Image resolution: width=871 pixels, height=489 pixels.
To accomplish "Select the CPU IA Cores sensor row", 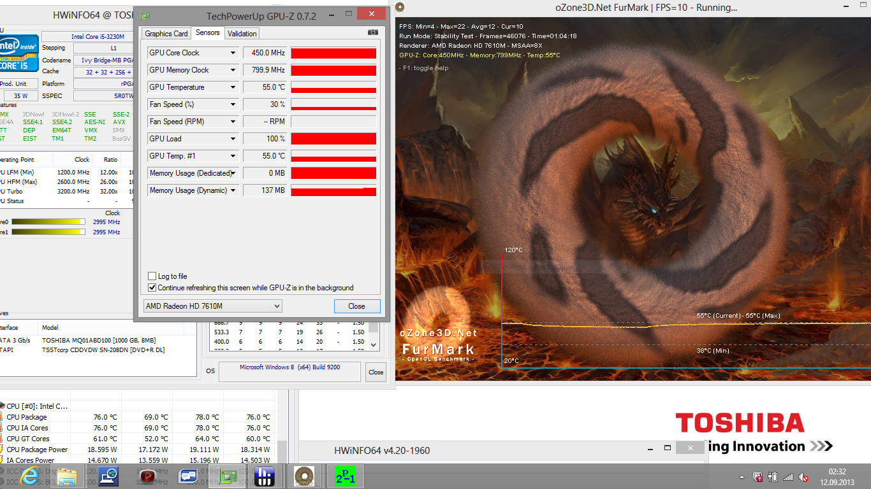I will [138, 428].
